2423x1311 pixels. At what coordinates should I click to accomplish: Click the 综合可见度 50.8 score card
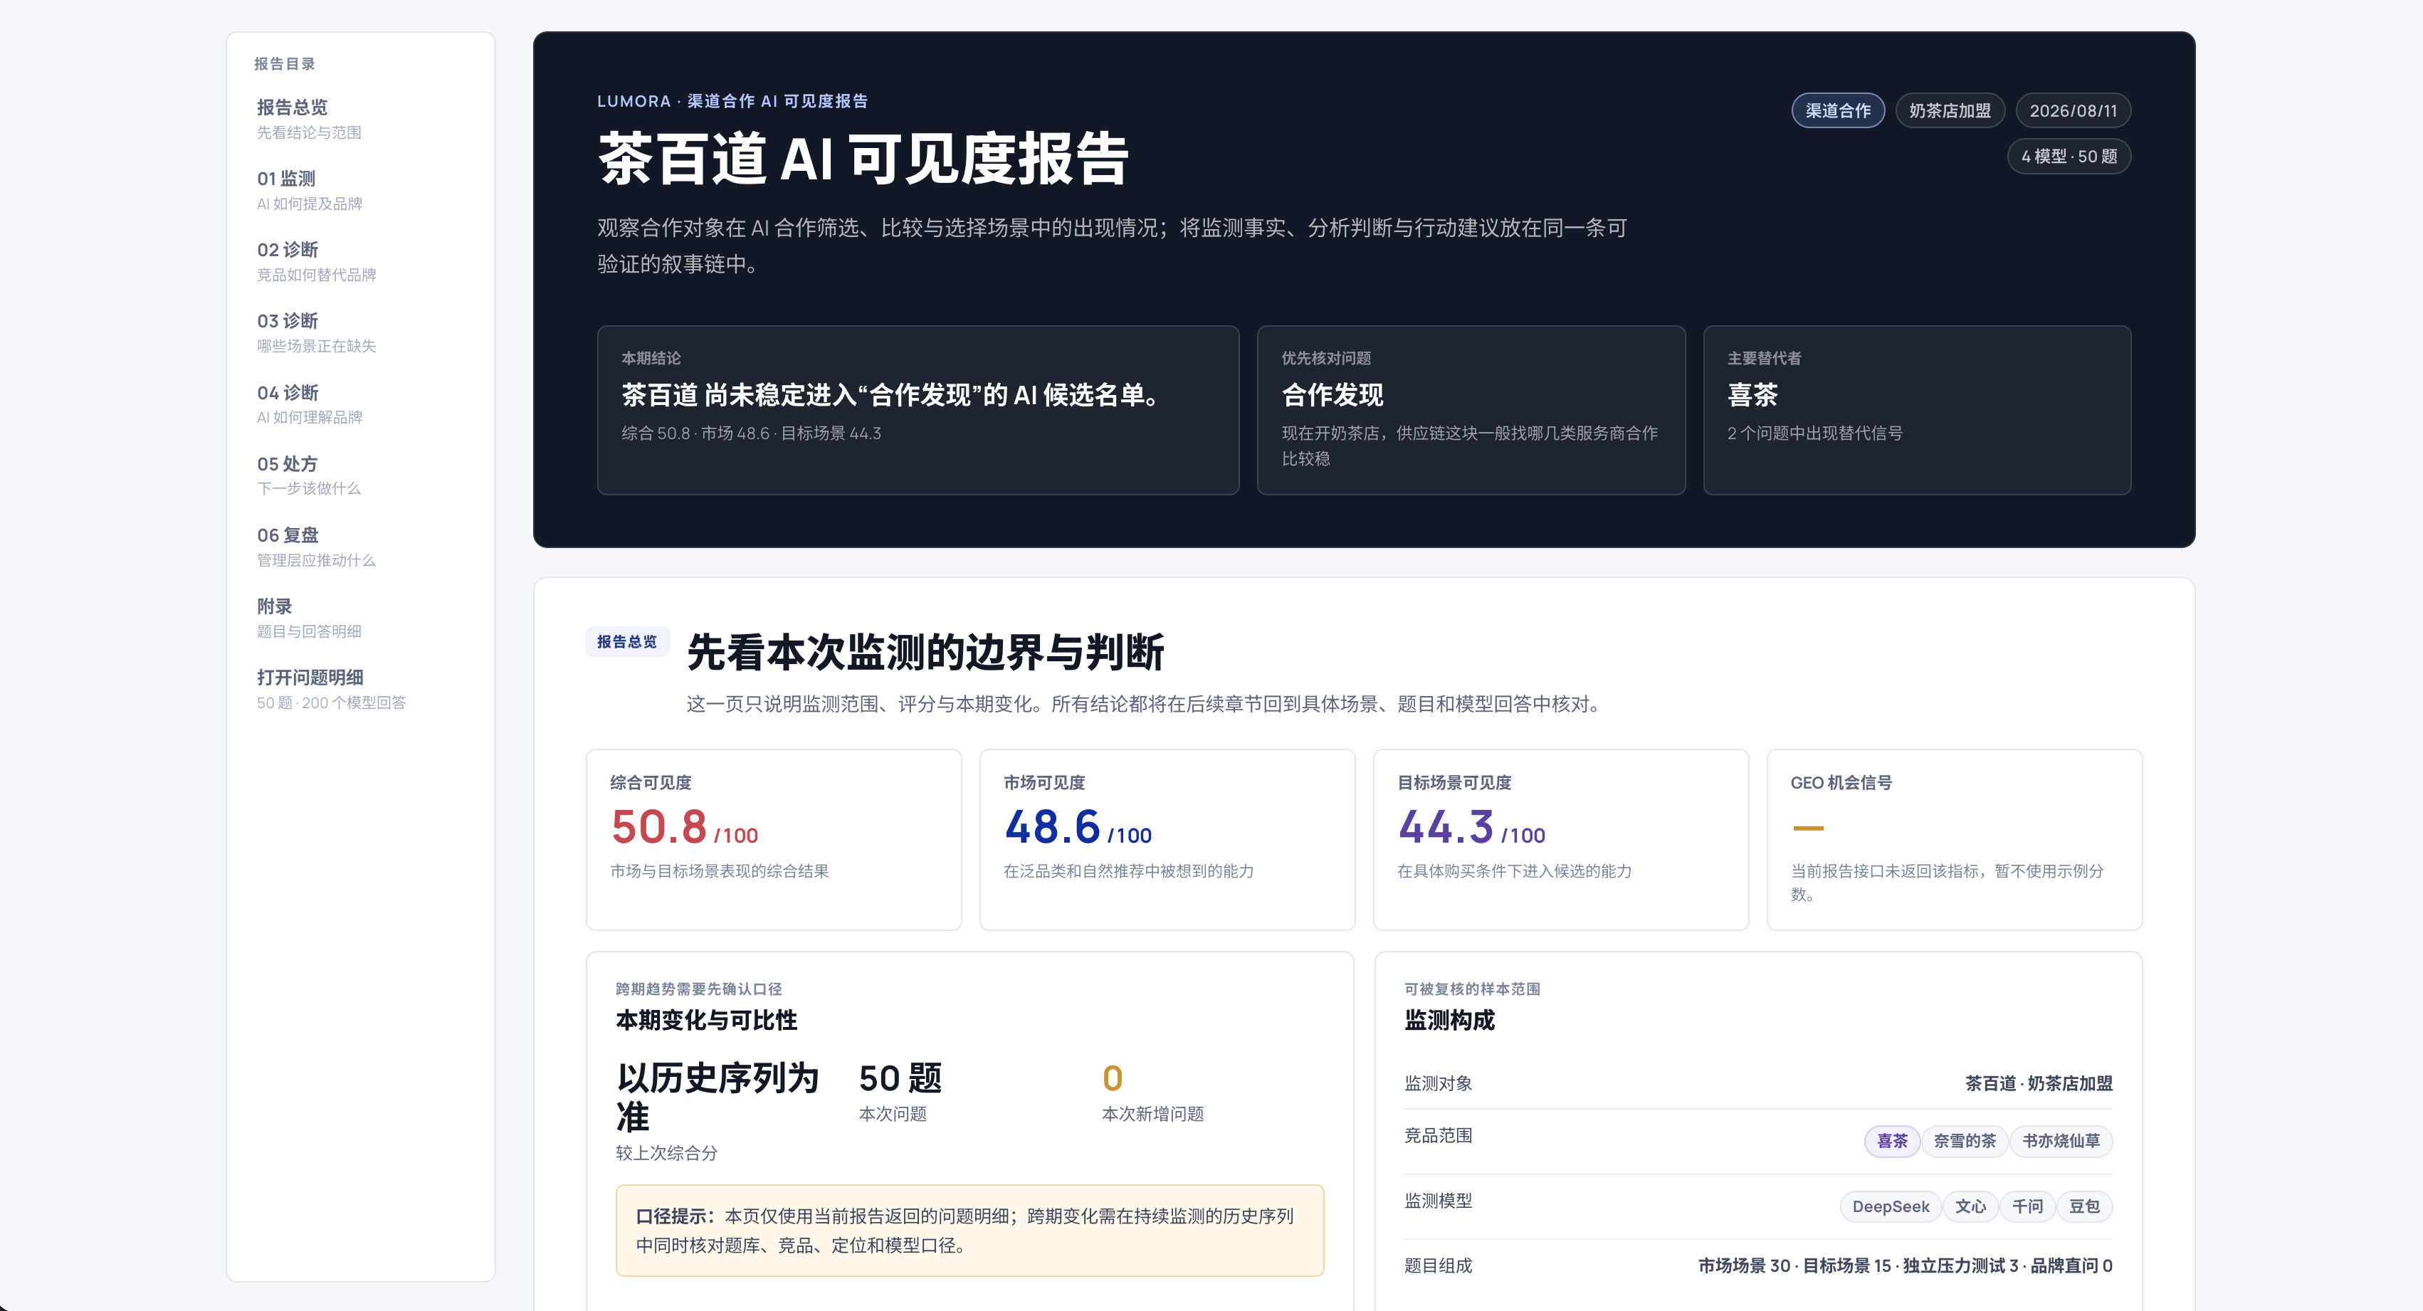(773, 840)
